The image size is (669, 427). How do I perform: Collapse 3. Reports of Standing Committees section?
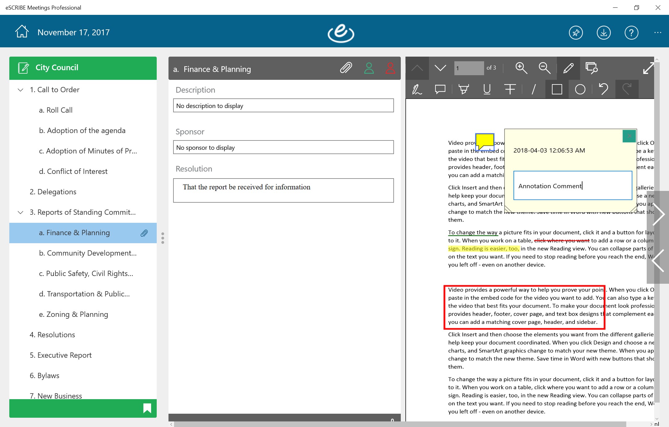(x=20, y=212)
